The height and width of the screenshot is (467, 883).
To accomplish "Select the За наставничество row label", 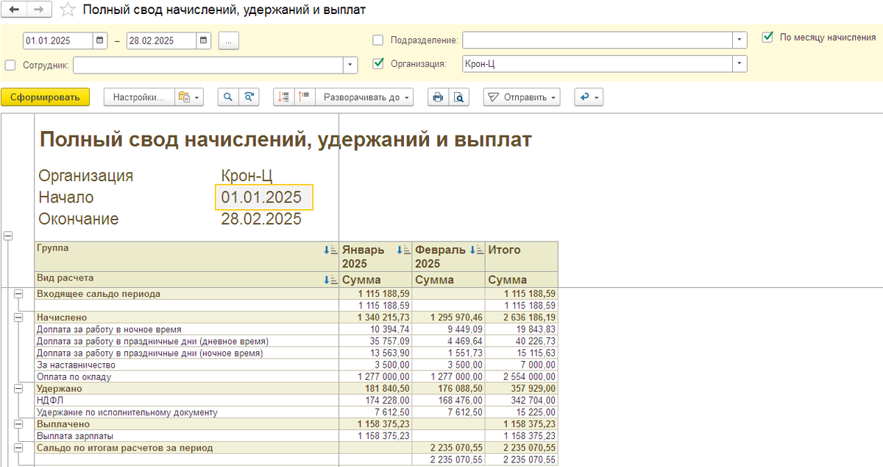I will coord(77,365).
